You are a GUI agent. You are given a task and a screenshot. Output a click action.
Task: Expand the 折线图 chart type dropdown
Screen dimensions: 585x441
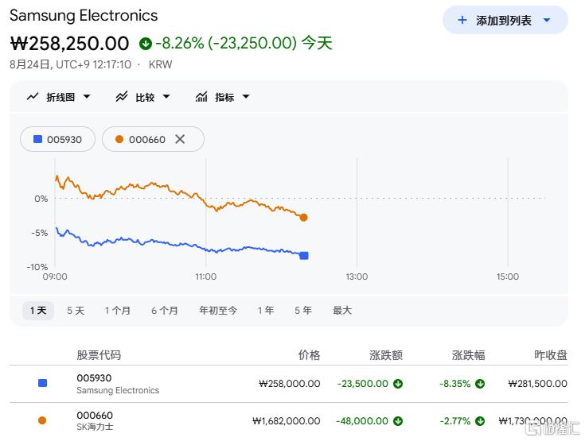point(87,97)
